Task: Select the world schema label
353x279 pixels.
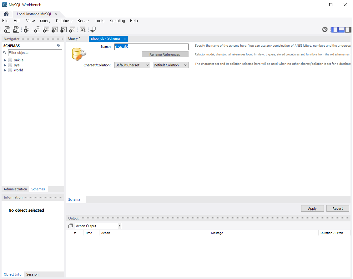Action: (x=18, y=70)
